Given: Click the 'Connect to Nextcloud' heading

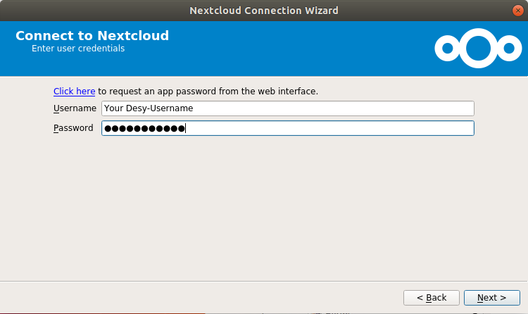Looking at the screenshot, I should click(92, 36).
